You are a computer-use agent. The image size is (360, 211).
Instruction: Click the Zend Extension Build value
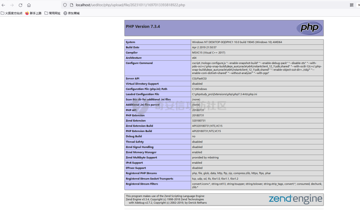pos(207,126)
